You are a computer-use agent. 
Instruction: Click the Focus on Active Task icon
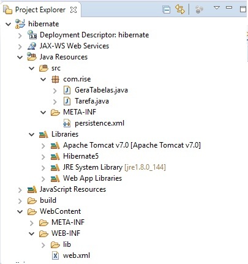click(x=199, y=10)
